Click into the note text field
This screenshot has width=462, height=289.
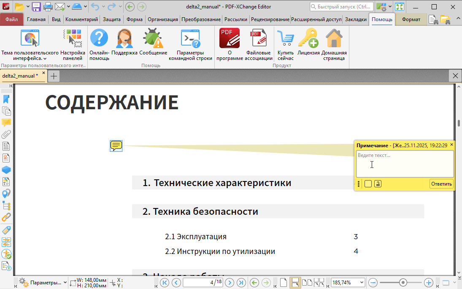[x=404, y=164]
